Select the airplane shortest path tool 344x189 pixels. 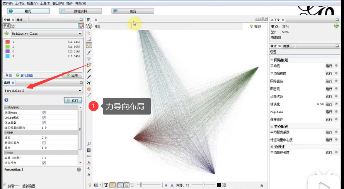[x=89, y=83]
